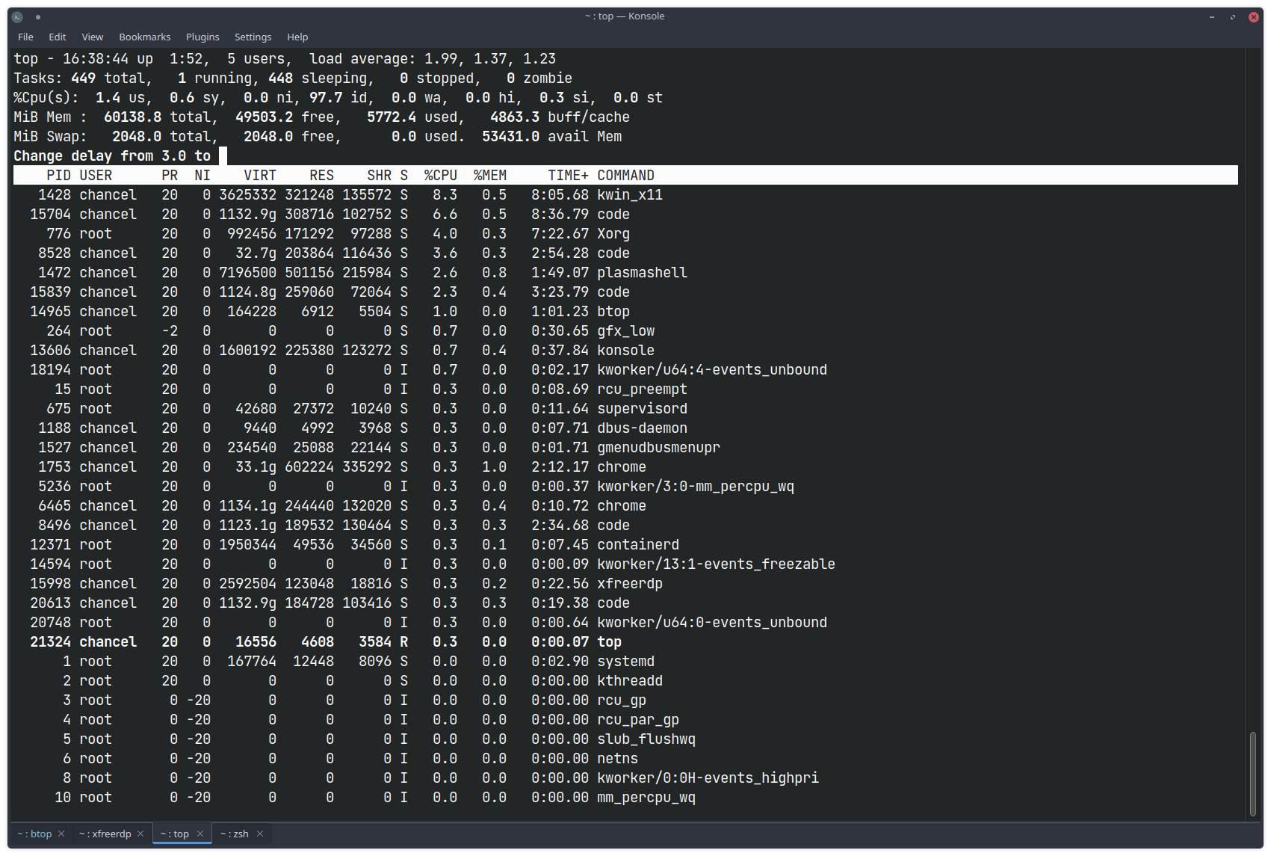Close the zsh tab

click(260, 834)
